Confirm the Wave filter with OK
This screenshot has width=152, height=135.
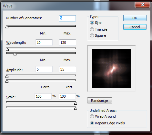tap(135, 18)
